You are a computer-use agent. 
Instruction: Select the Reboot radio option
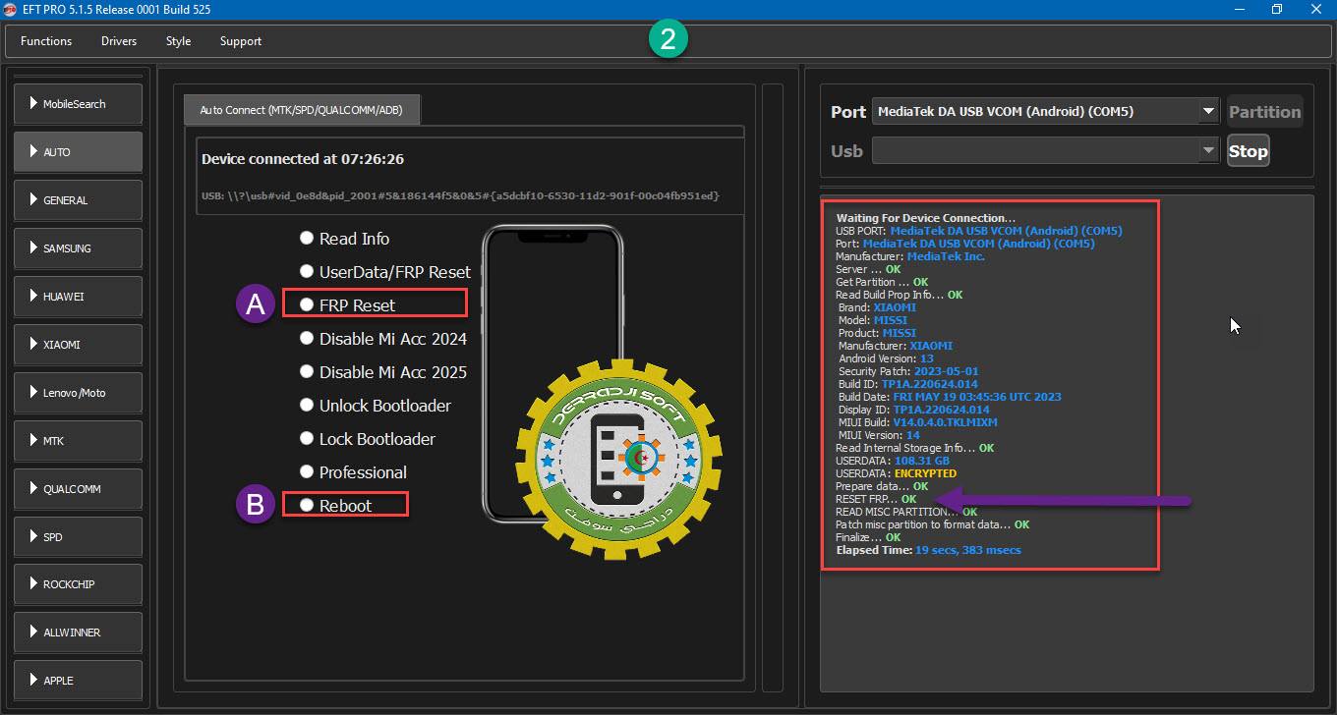[307, 506]
